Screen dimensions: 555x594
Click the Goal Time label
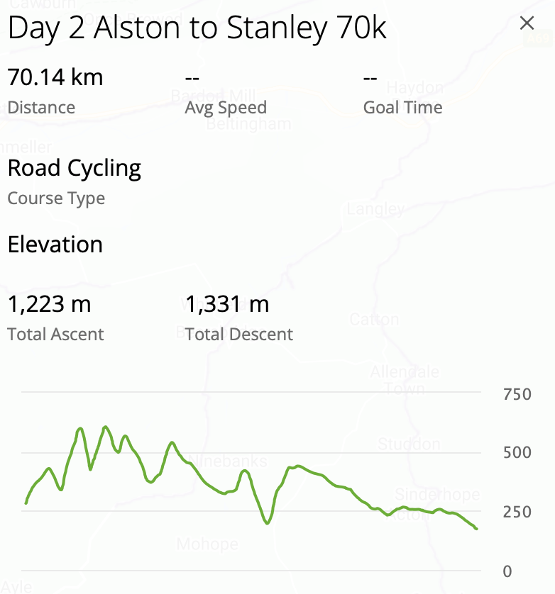pos(402,108)
